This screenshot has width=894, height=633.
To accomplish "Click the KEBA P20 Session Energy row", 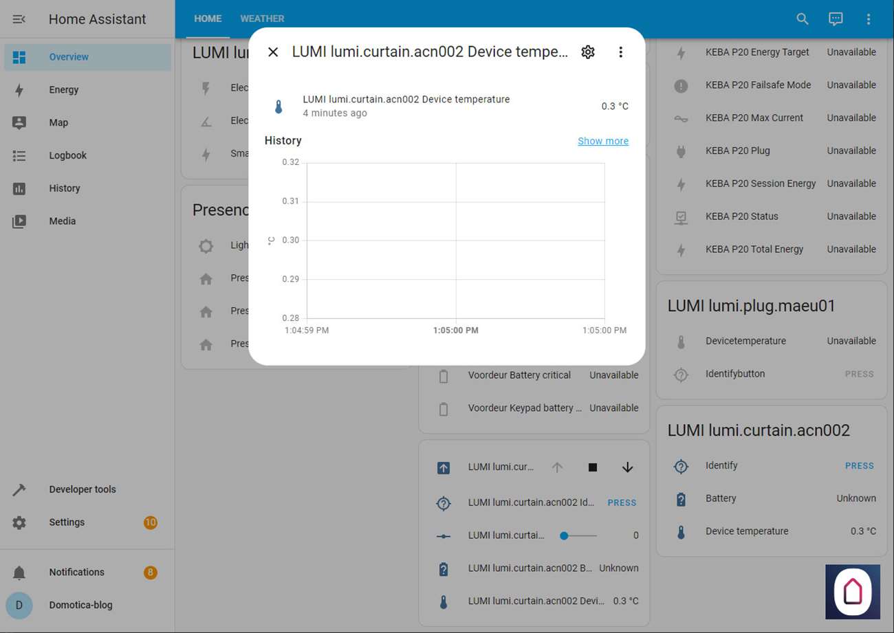I will [x=772, y=184].
